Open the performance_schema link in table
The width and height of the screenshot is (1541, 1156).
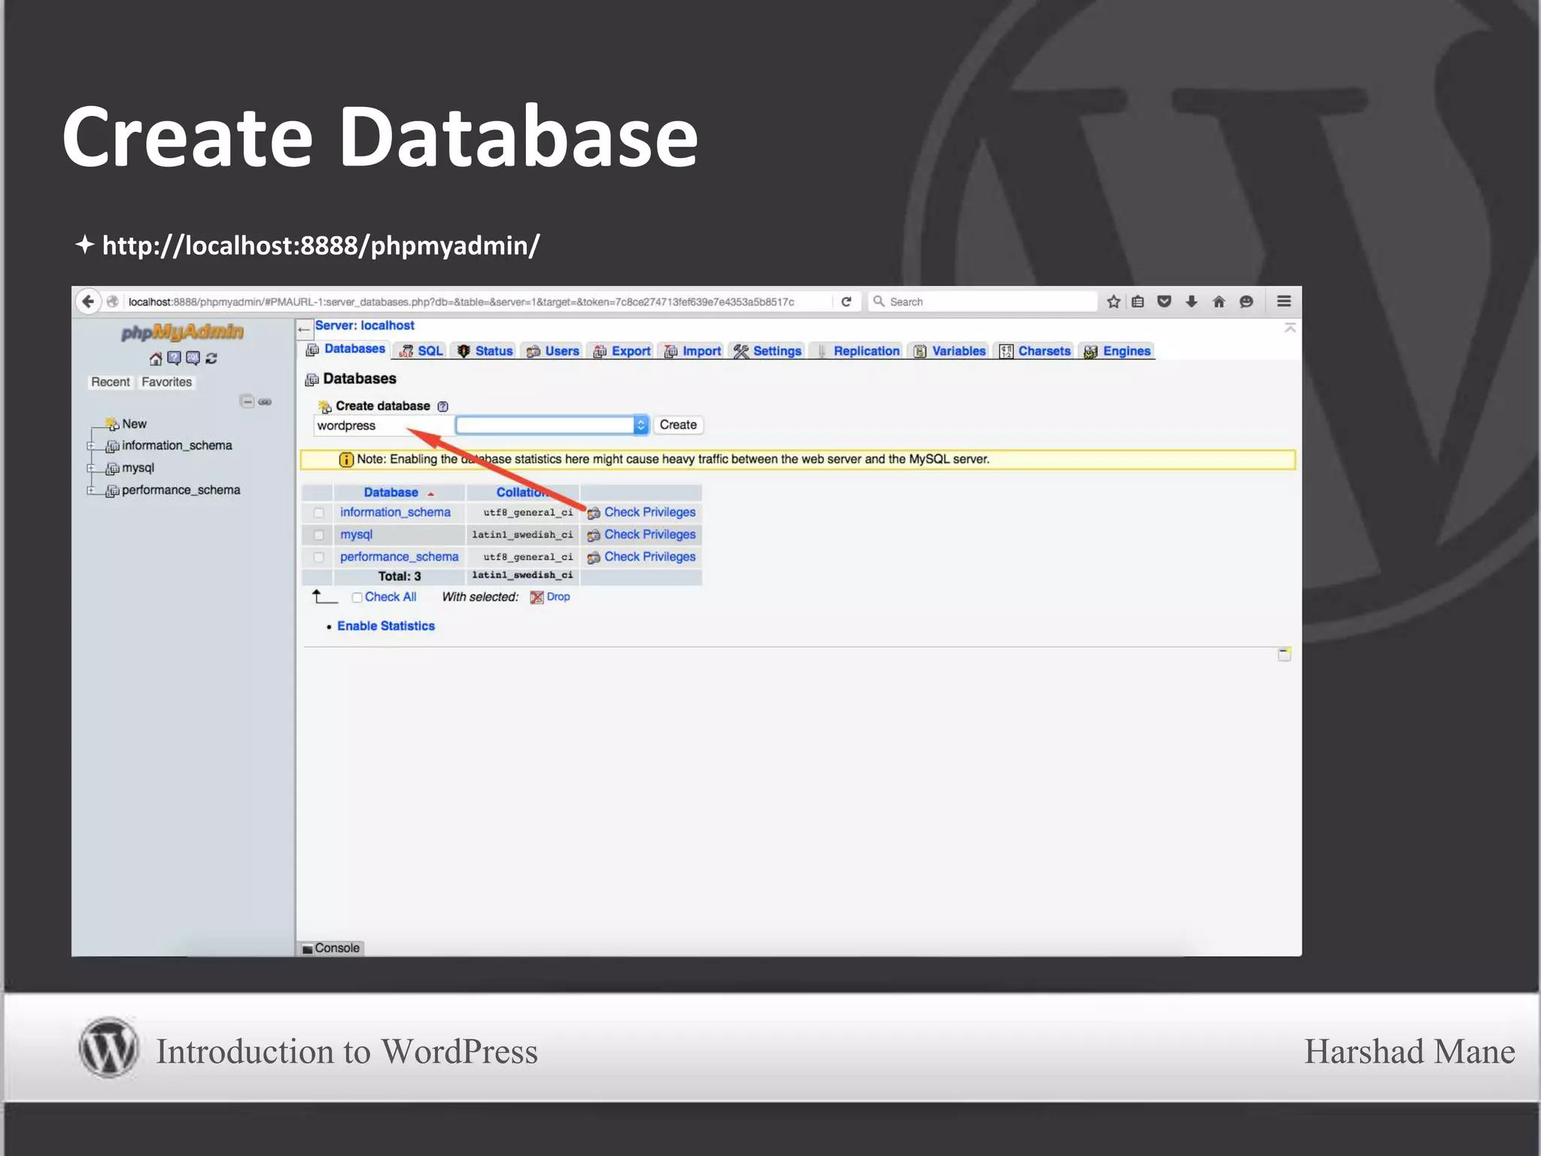[x=399, y=558]
